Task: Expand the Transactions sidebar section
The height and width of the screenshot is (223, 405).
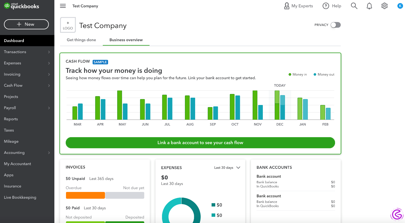Action: pos(27,52)
